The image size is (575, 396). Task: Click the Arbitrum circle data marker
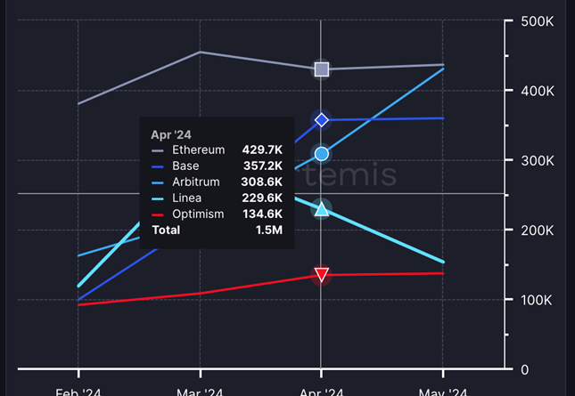point(322,154)
